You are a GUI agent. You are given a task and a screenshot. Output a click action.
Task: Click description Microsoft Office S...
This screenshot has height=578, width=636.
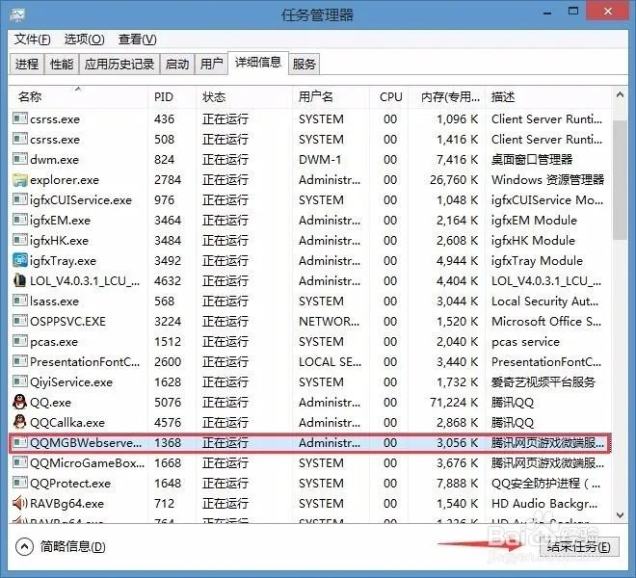546,321
